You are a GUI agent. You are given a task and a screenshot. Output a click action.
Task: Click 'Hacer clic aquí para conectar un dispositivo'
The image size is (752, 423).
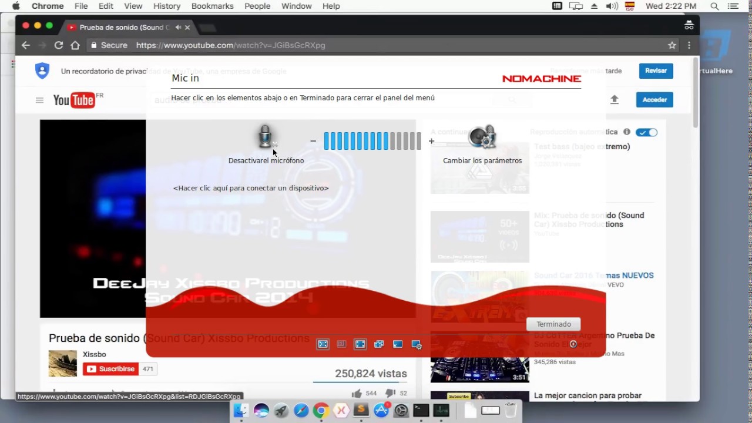(x=251, y=188)
